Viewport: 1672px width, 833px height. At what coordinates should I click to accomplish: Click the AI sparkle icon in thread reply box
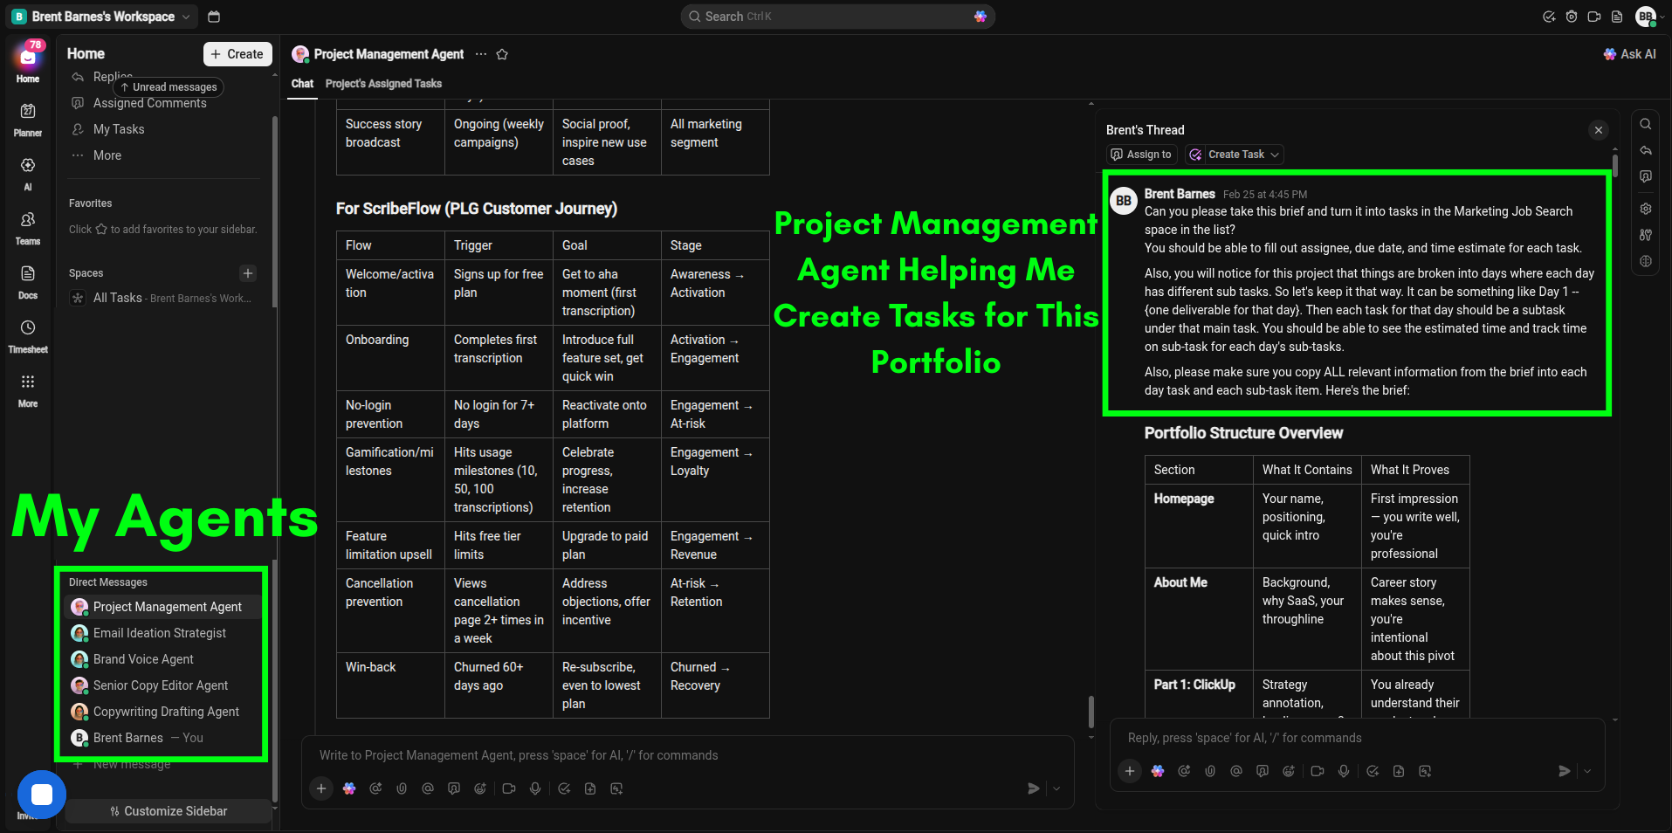(1158, 771)
